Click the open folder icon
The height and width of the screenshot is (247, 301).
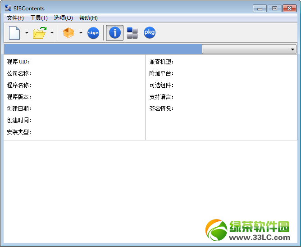point(40,33)
